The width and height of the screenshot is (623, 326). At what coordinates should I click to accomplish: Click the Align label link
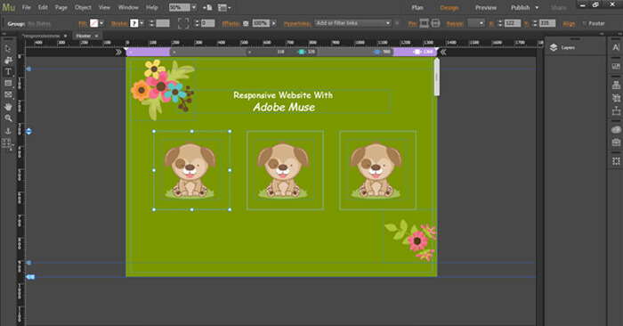tap(569, 24)
